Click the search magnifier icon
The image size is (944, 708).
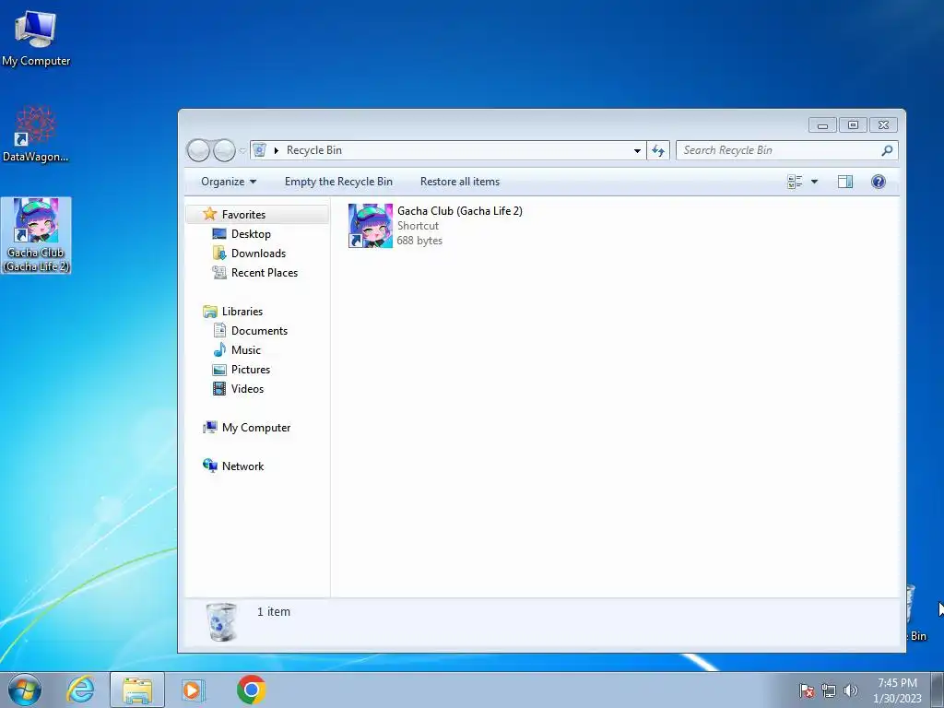[x=886, y=150]
